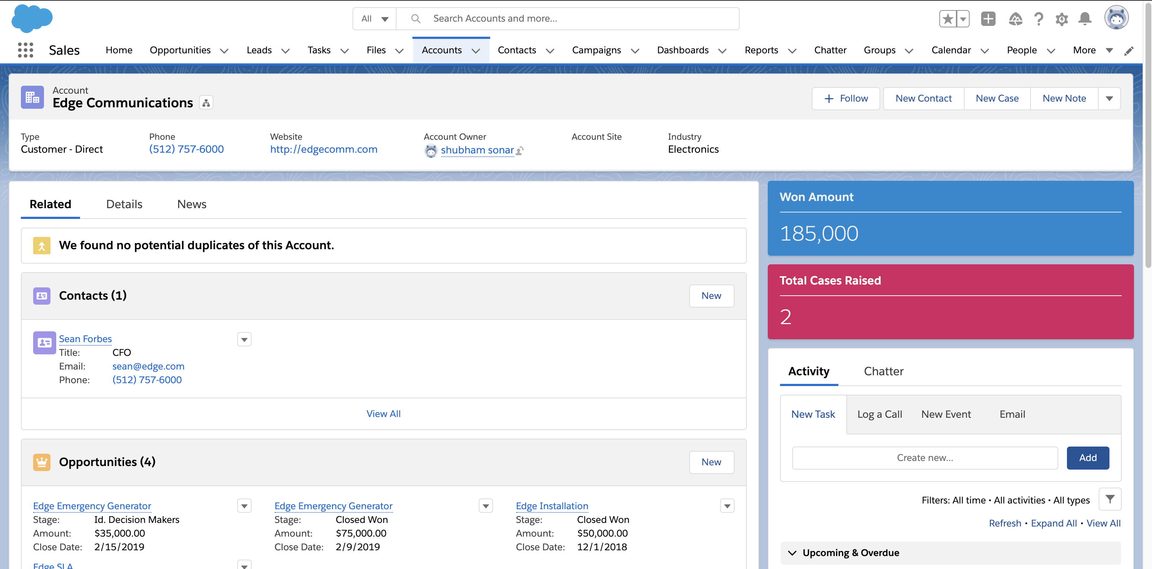
Task: Click the pencil icon to edit navigation
Action: [1129, 50]
